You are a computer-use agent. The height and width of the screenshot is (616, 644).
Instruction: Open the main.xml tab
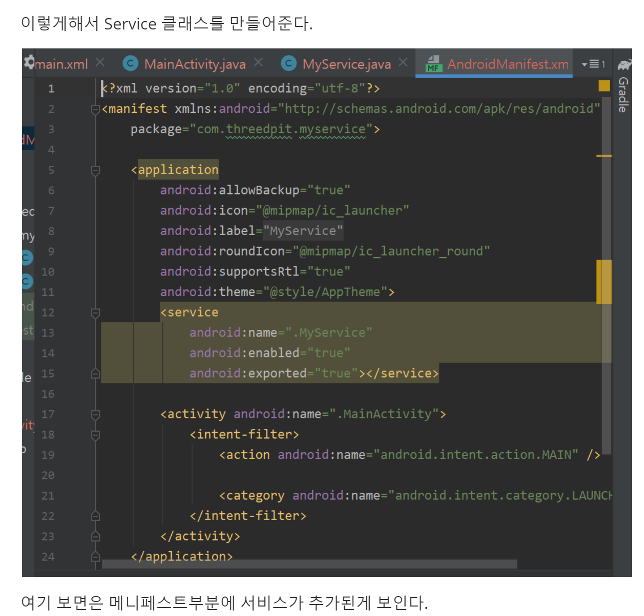pos(61,64)
